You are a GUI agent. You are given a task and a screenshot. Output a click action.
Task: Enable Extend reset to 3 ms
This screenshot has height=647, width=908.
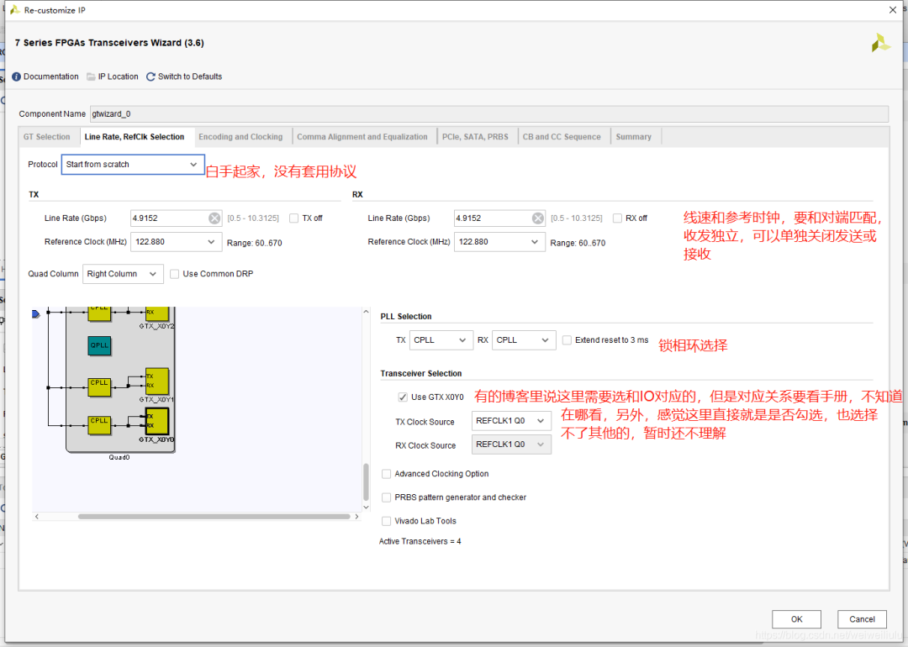(567, 340)
